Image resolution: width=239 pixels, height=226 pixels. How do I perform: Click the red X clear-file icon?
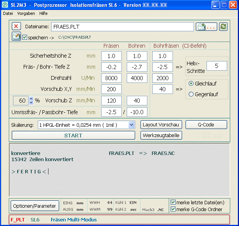tap(16, 26)
